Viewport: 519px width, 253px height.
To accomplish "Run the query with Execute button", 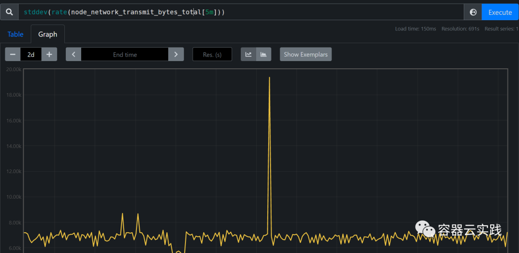I will click(500, 12).
